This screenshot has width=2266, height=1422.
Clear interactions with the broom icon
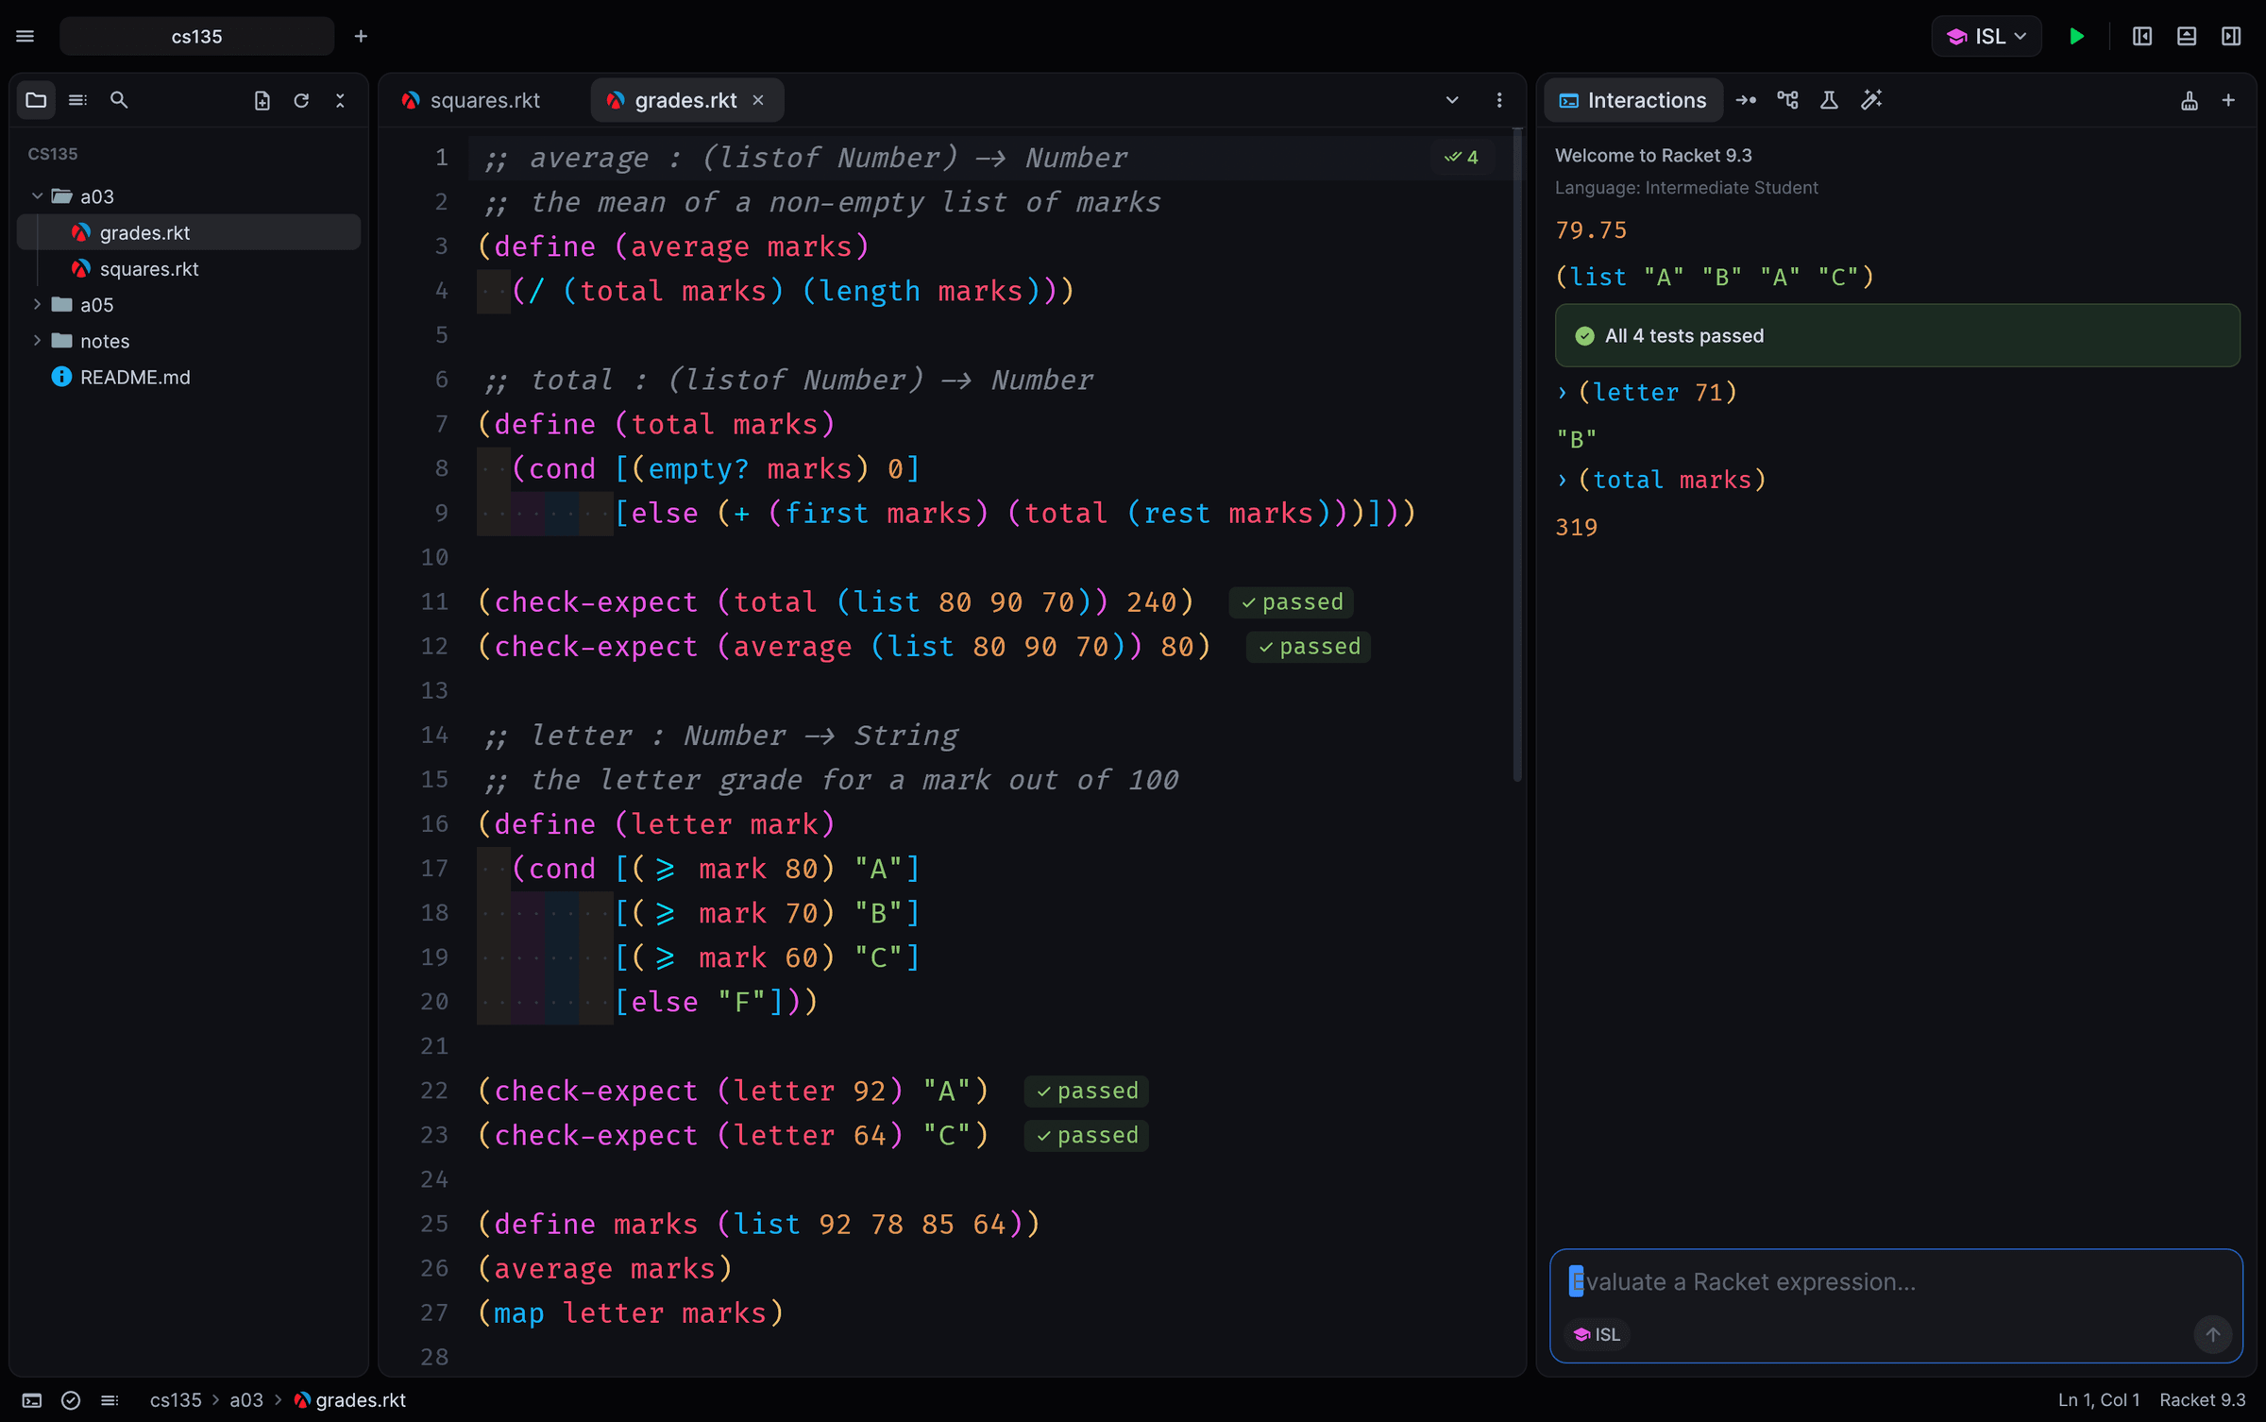(x=2190, y=100)
